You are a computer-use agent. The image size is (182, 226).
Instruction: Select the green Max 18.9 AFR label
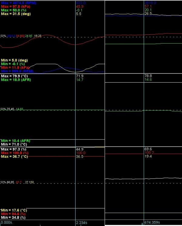click(x=14, y=80)
